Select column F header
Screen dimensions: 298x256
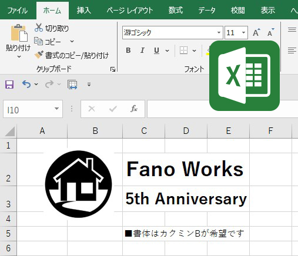(x=270, y=131)
